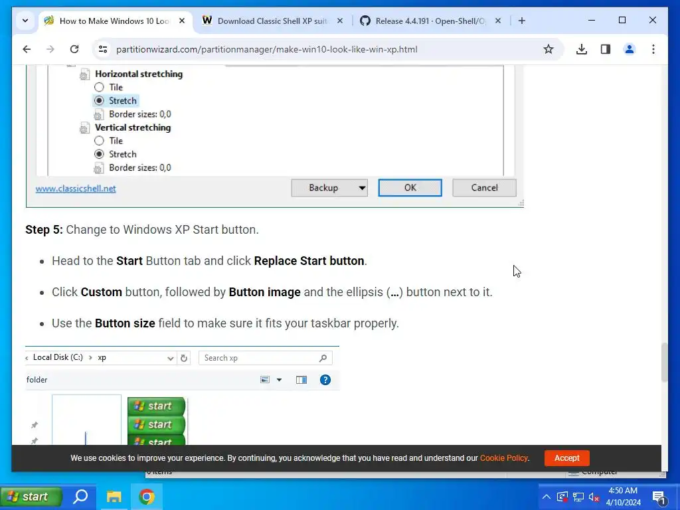The height and width of the screenshot is (510, 680).
Task: Click the refresh icon beside the xp path
Action: tap(184, 358)
